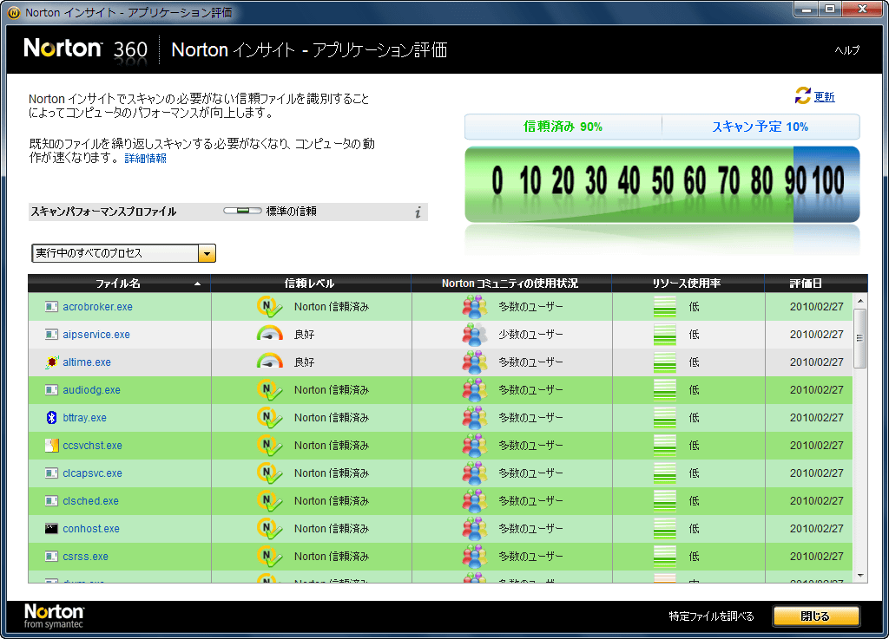Click the acrobroker.exe file icon

point(51,307)
